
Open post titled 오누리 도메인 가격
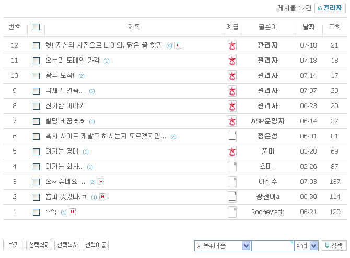click(72, 60)
